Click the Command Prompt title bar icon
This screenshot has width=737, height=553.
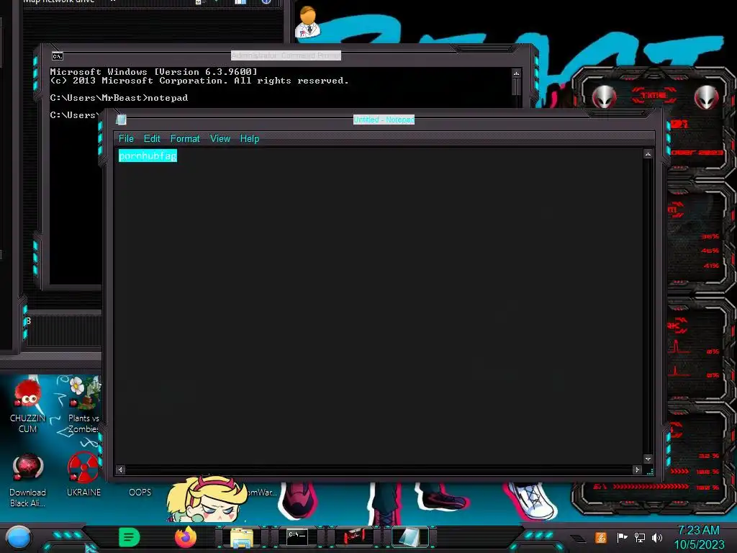click(58, 56)
